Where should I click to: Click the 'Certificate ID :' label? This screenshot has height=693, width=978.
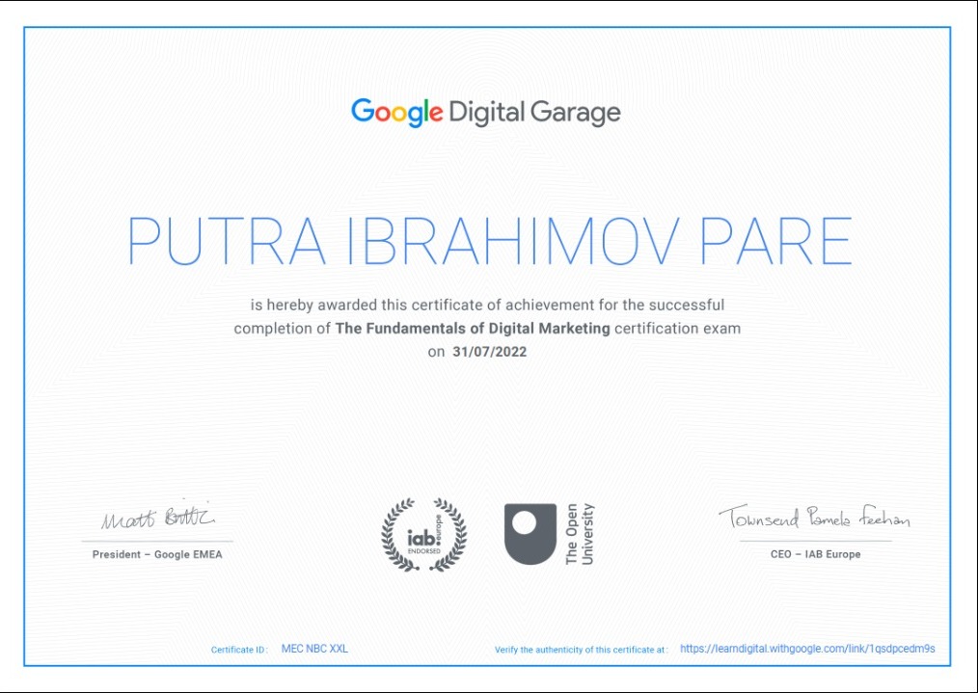point(239,650)
